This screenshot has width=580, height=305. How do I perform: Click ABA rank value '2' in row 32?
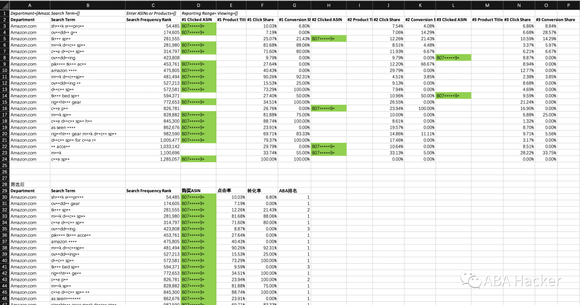294,209
